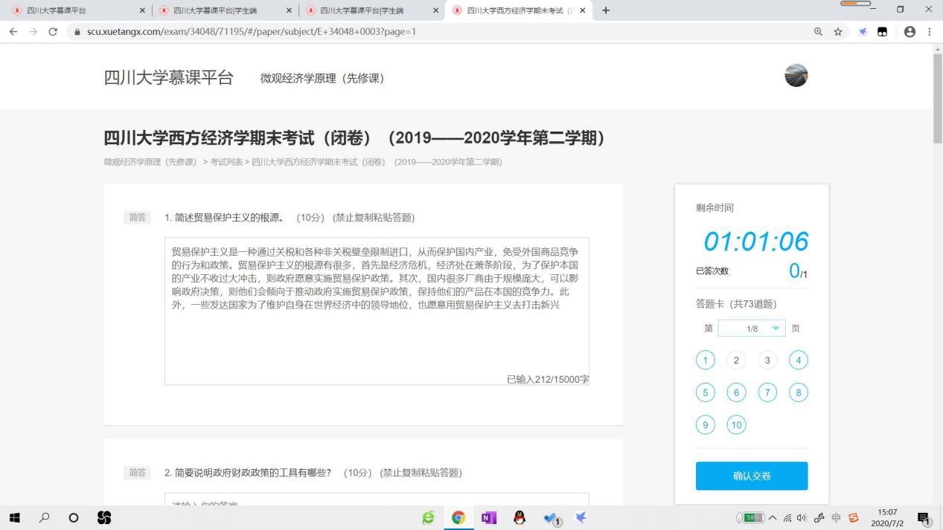Open the Chrome profile account icon
The image size is (943, 530).
[909, 32]
